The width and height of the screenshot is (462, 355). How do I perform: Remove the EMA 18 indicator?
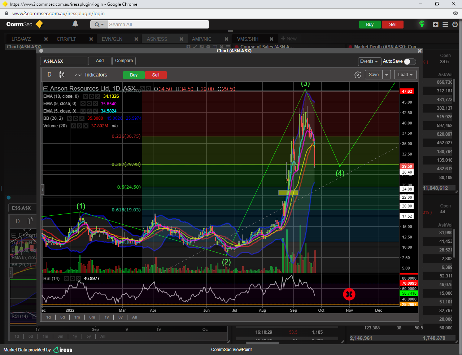coord(98,96)
